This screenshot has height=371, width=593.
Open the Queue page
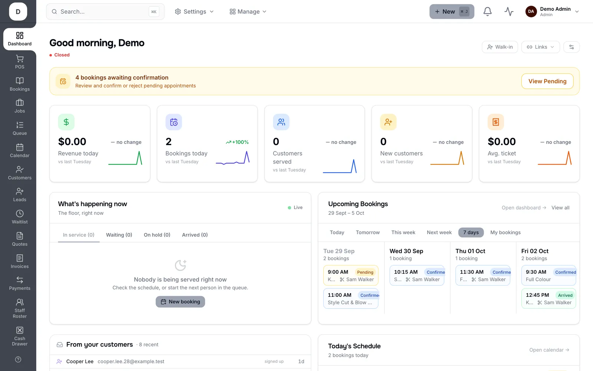coord(20,128)
